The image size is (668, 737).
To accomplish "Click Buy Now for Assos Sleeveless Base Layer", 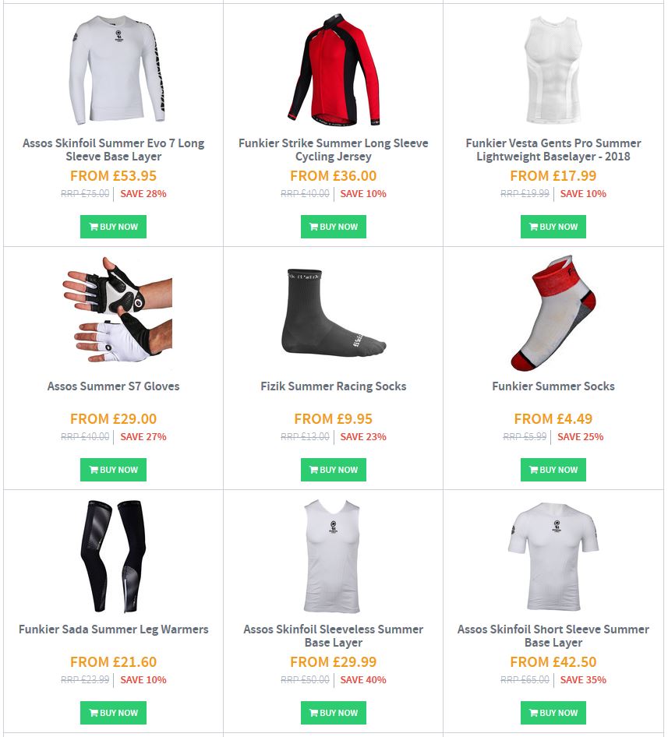I will point(333,713).
